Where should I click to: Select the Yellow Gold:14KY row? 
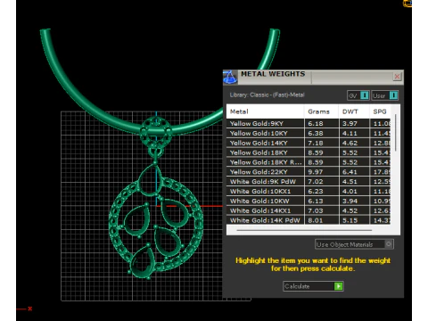pyautogui.click(x=309, y=143)
